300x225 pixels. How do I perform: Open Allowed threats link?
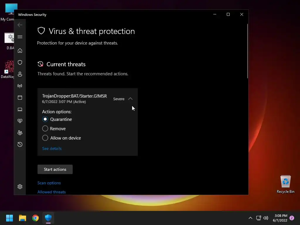point(52,192)
